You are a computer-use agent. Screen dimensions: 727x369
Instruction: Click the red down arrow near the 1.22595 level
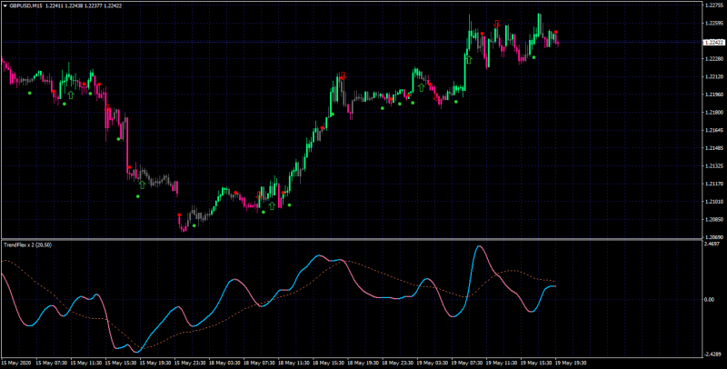click(496, 24)
